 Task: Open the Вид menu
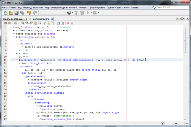(x=20, y=7)
